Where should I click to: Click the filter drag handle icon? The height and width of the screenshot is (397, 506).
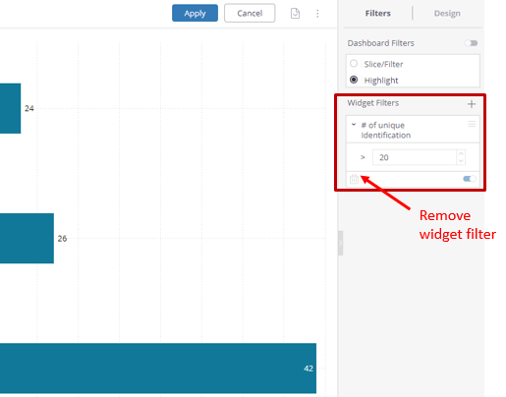pyautogui.click(x=472, y=124)
